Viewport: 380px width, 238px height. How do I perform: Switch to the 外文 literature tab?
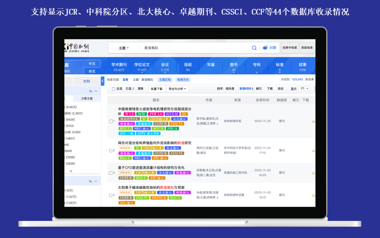(91, 71)
